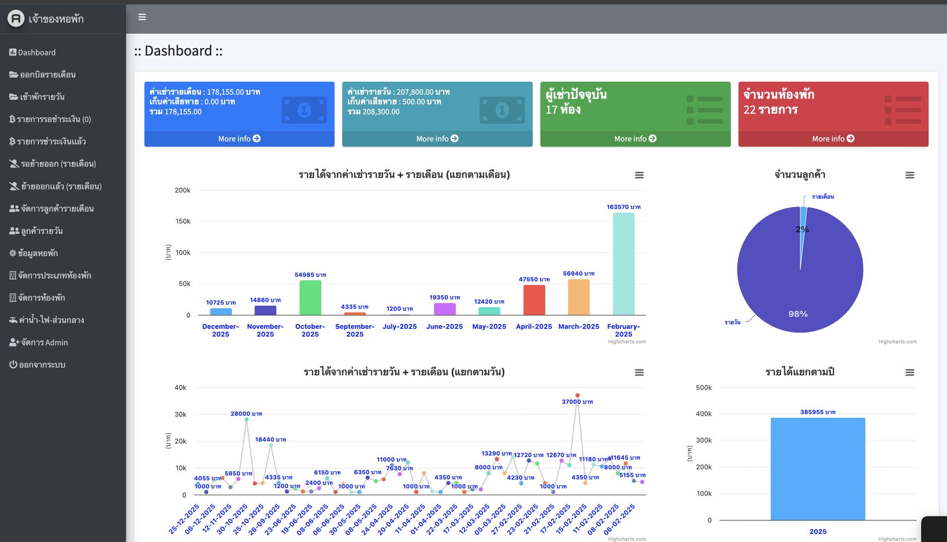The image size is (947, 542).
Task: Click arrow icon on daily rent card
Action: click(x=455, y=139)
